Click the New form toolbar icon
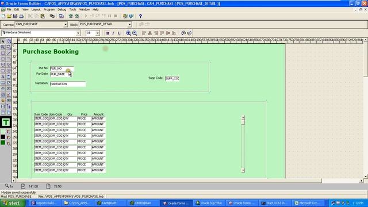The image size is (368, 207). (3, 16)
